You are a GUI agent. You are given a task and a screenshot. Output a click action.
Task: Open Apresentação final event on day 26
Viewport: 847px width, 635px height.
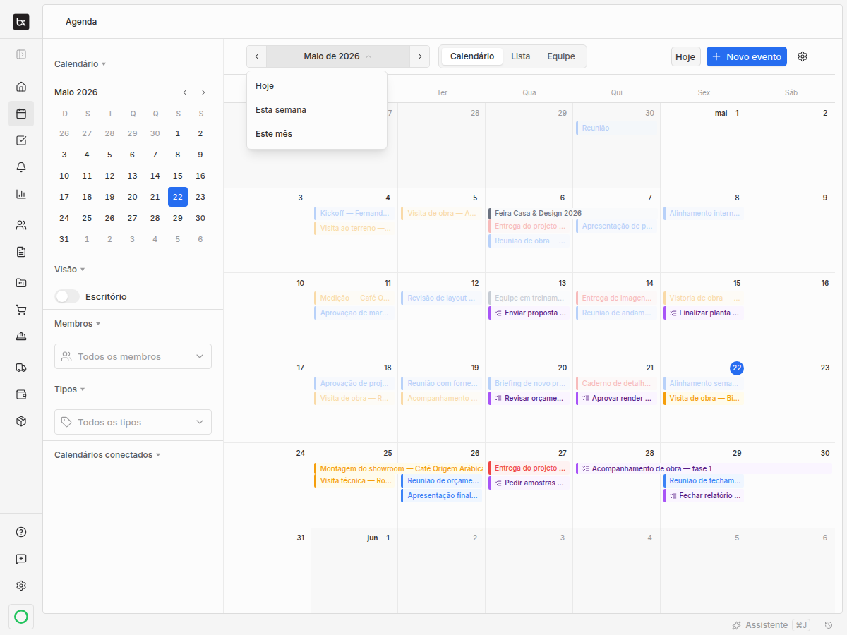441,496
